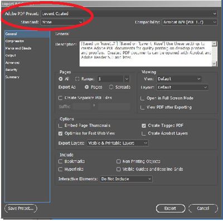
Task: Click the Save Preset button
Action: click(21, 208)
